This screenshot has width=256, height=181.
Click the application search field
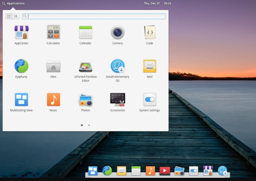pos(96,16)
